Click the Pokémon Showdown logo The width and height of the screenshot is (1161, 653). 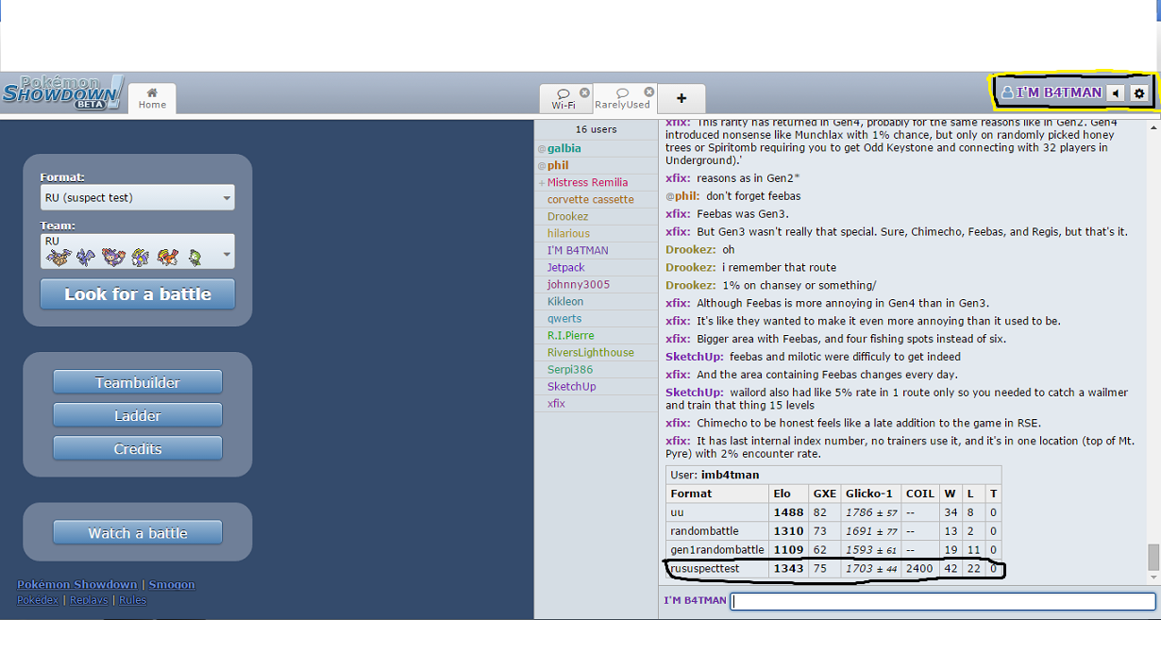62,92
